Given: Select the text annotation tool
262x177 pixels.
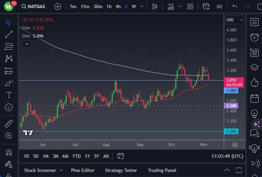Looking at the screenshot, I should 9,95.
